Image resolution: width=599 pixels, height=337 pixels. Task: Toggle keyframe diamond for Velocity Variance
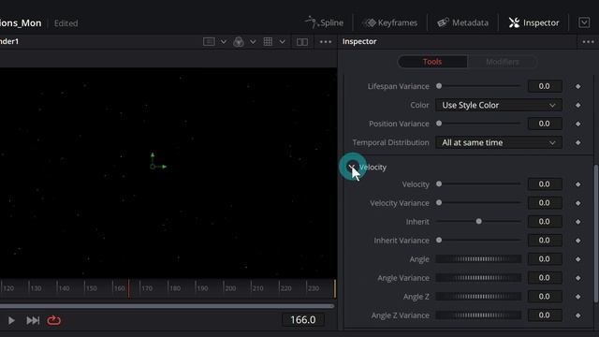[578, 203]
